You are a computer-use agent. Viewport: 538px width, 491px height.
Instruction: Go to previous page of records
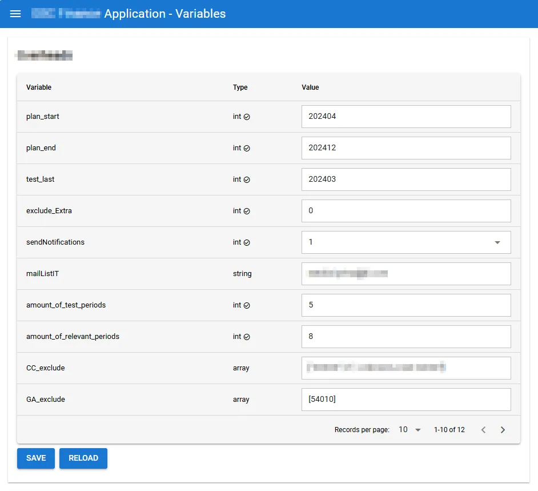(483, 430)
